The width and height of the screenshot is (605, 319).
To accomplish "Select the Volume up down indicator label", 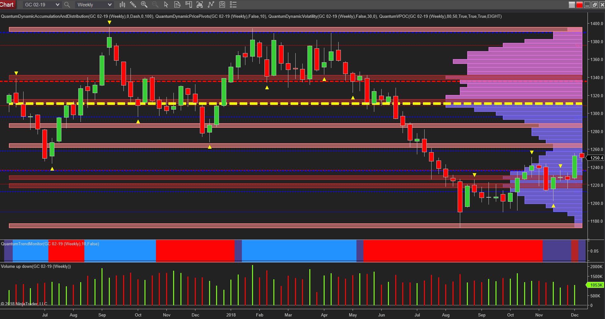I will click(36, 266).
